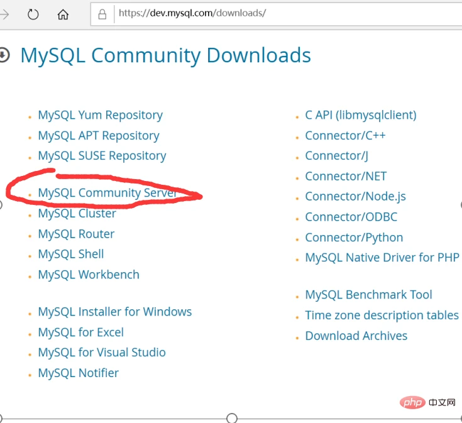Screen dimensions: 462x423
Task: Open MySQL APT Repository link
Action: point(99,136)
